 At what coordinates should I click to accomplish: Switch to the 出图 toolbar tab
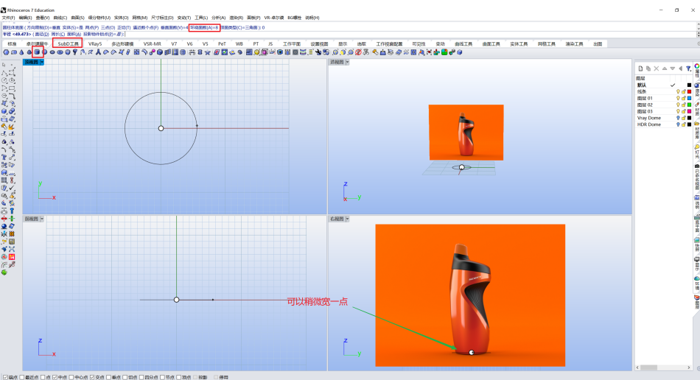point(598,43)
